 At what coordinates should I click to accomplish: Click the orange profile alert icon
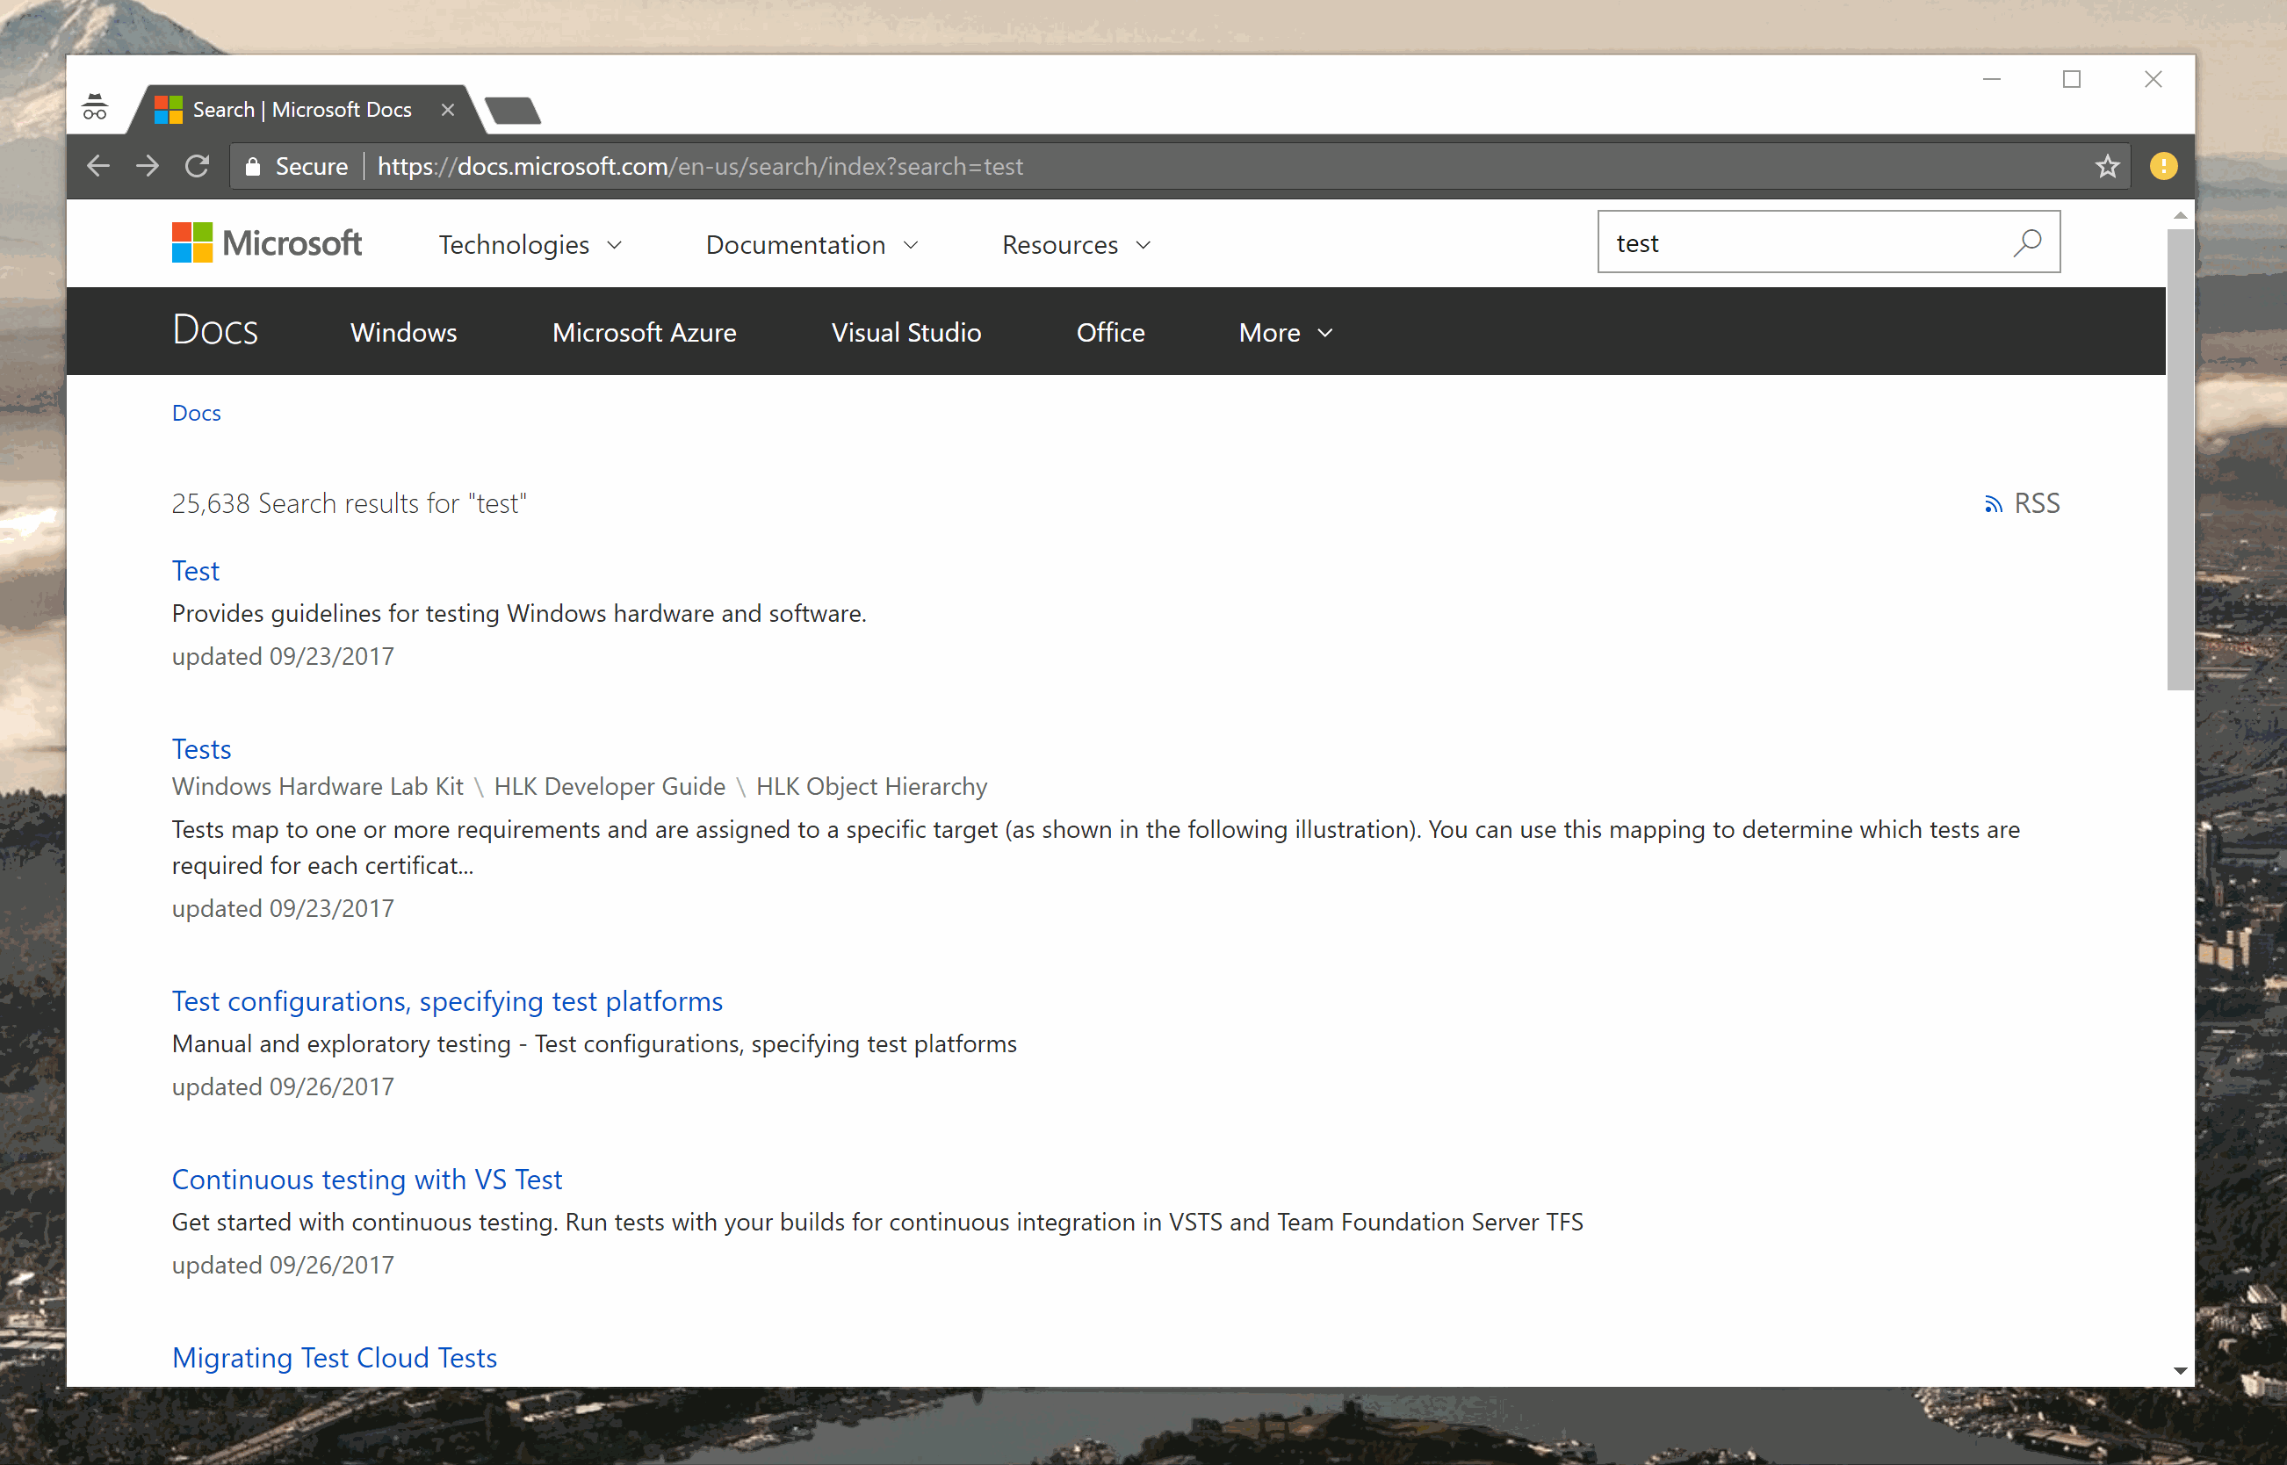(2162, 165)
